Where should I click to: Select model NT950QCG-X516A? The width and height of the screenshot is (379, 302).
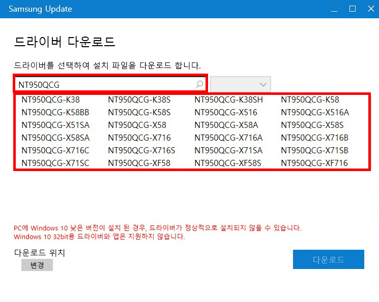315,112
